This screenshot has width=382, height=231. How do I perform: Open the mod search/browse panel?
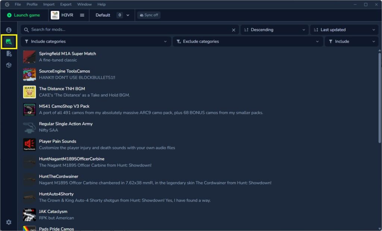pos(8,41)
